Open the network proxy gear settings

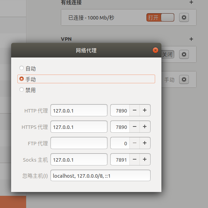[184, 79]
